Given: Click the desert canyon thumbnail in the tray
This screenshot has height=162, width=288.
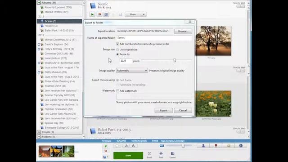Looking at the screenshot, I should pyautogui.click(x=45, y=151).
